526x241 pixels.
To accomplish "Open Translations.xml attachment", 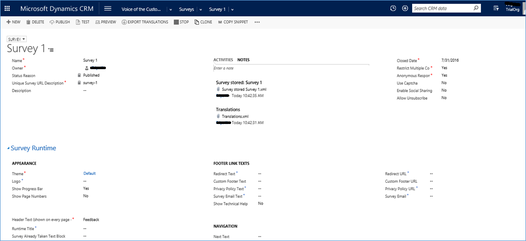I will (235, 116).
